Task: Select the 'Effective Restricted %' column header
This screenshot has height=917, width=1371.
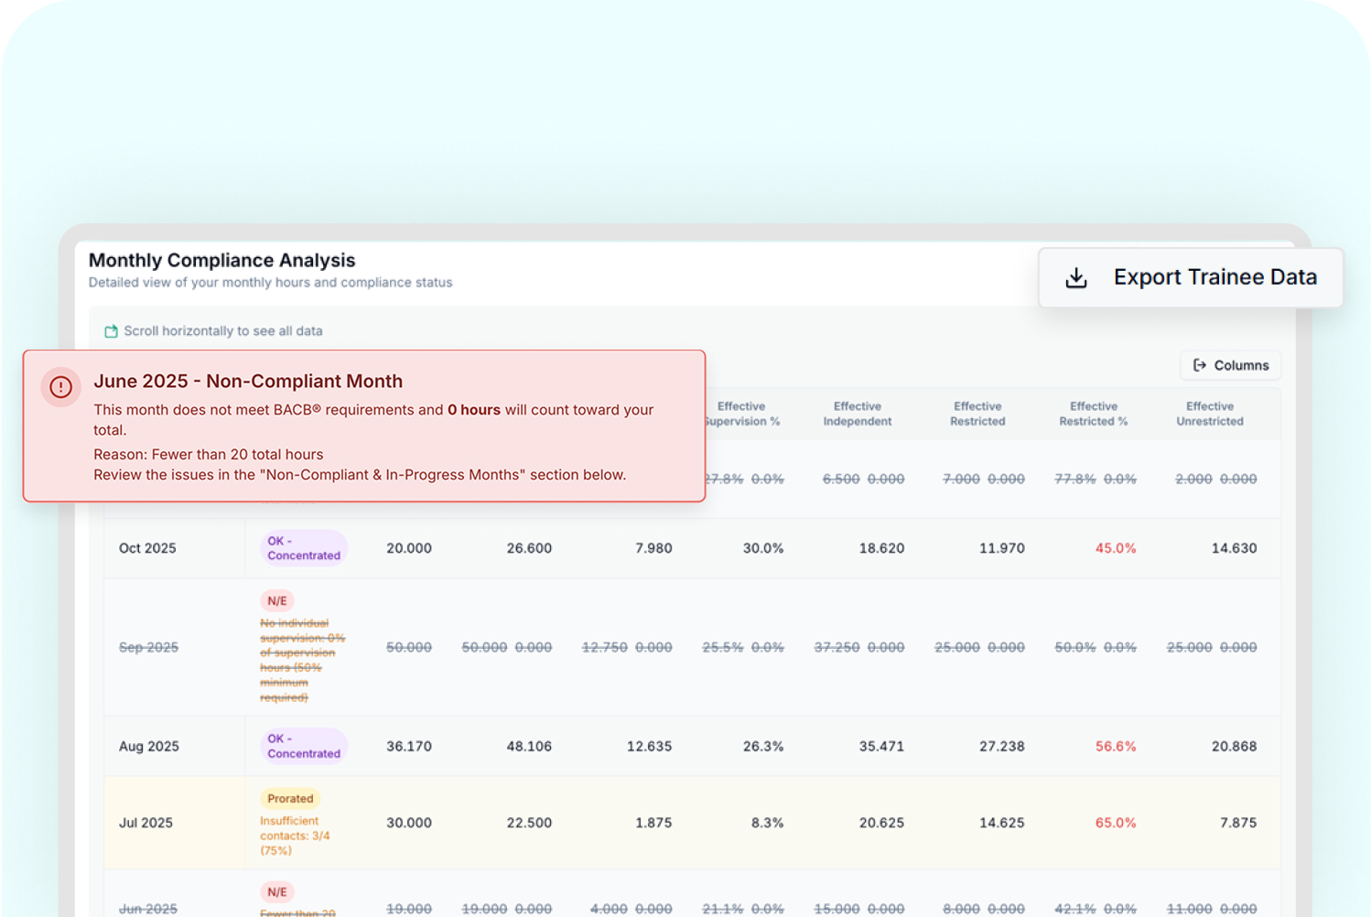Action: pyautogui.click(x=1094, y=414)
